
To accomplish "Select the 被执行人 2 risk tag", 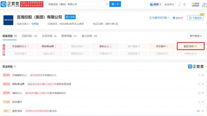I will coord(105,46).
